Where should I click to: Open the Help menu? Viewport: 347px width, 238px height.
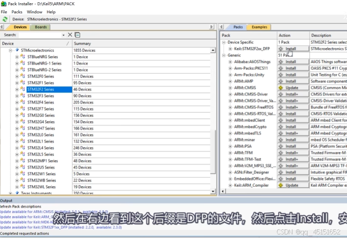[x=51, y=12]
